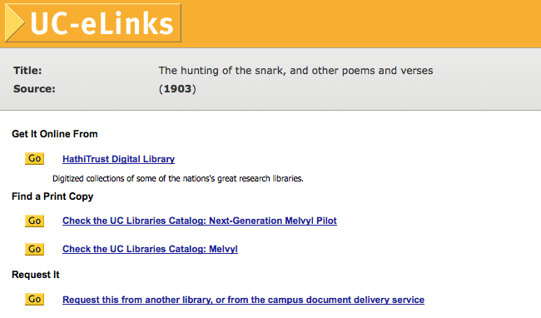Click the 'Find a Print Copy' heading

pyautogui.click(x=52, y=196)
